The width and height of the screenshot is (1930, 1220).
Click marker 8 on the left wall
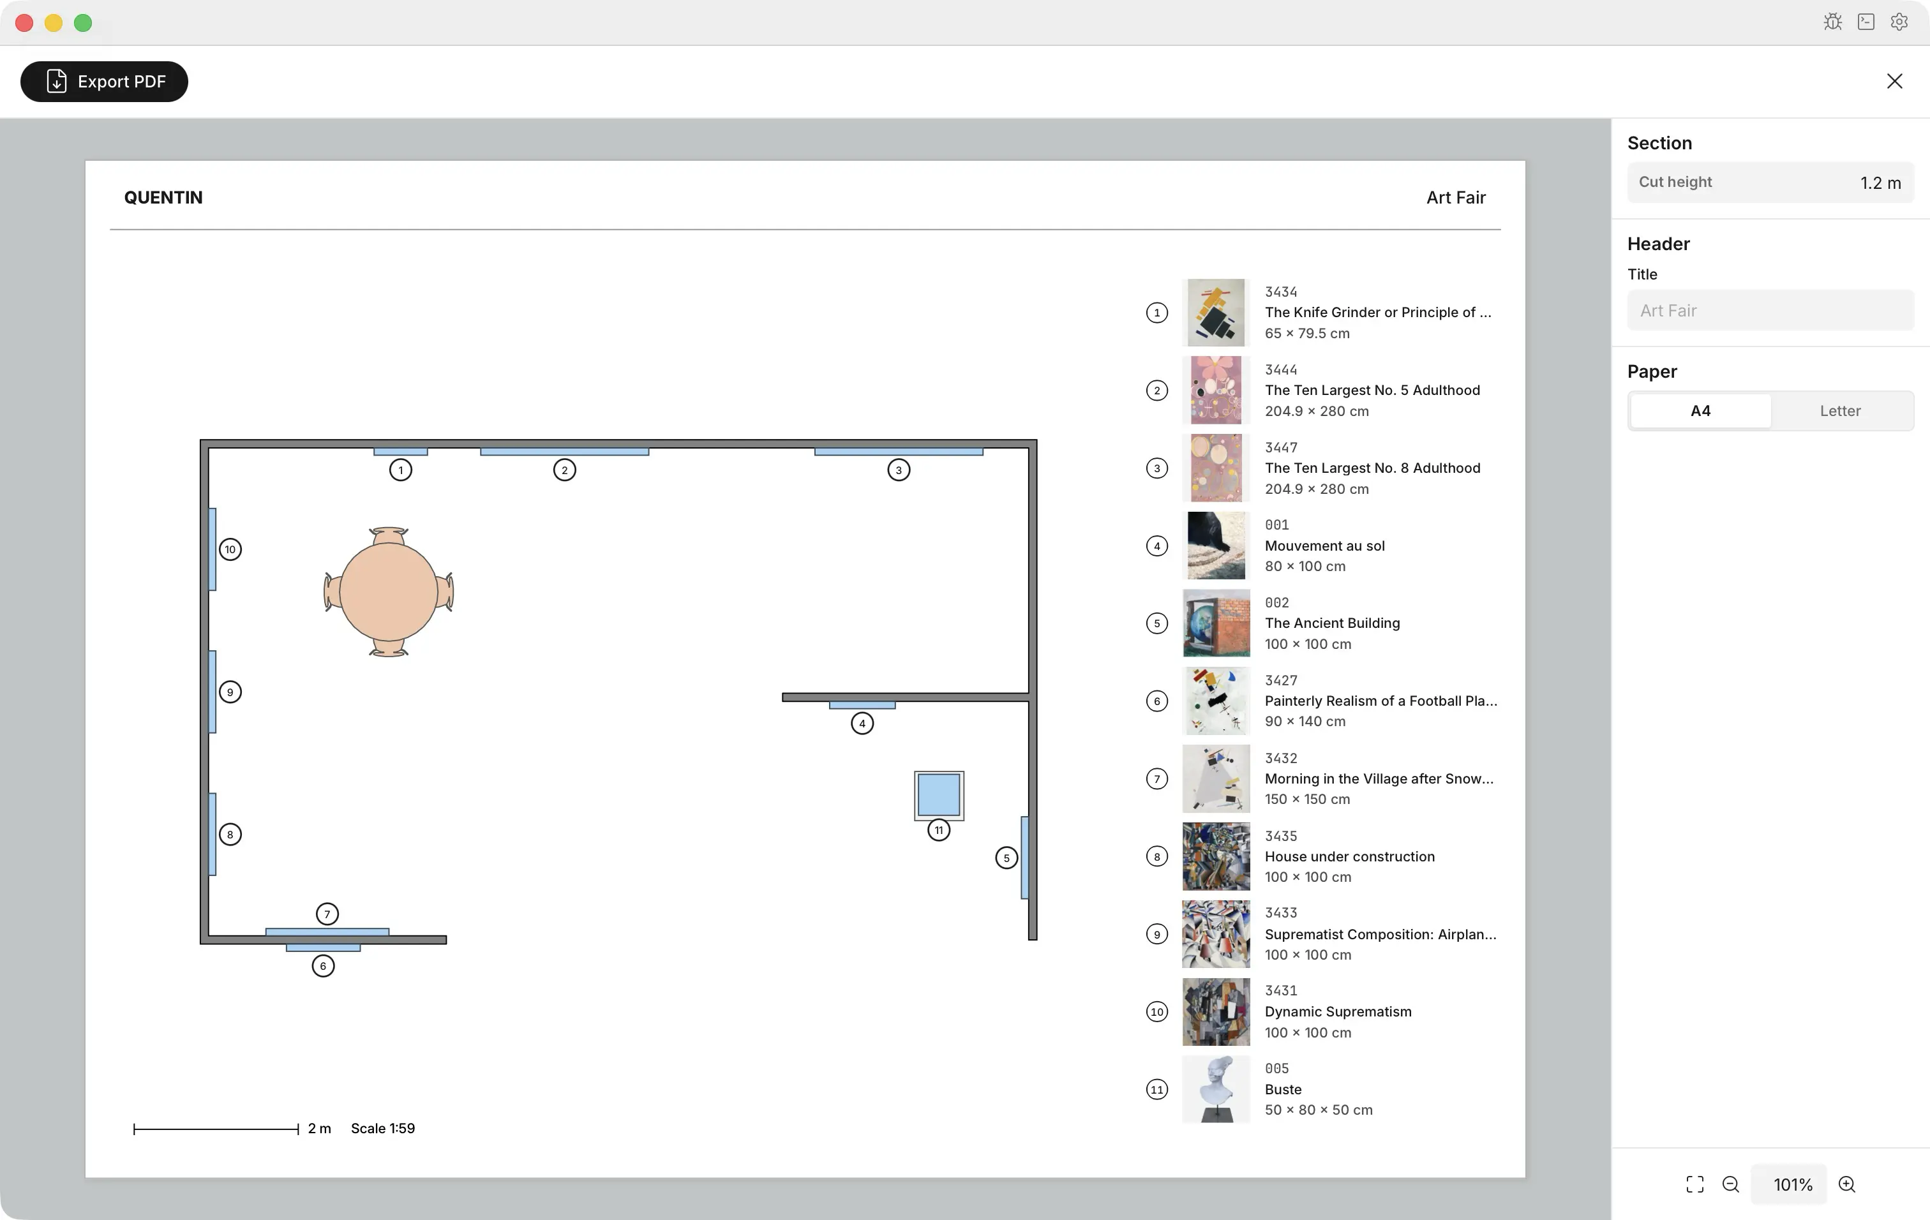pyautogui.click(x=230, y=835)
